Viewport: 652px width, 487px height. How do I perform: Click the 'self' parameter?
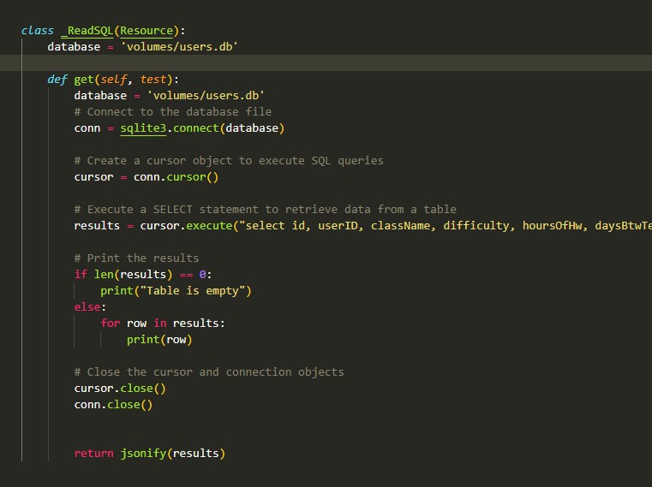(113, 80)
